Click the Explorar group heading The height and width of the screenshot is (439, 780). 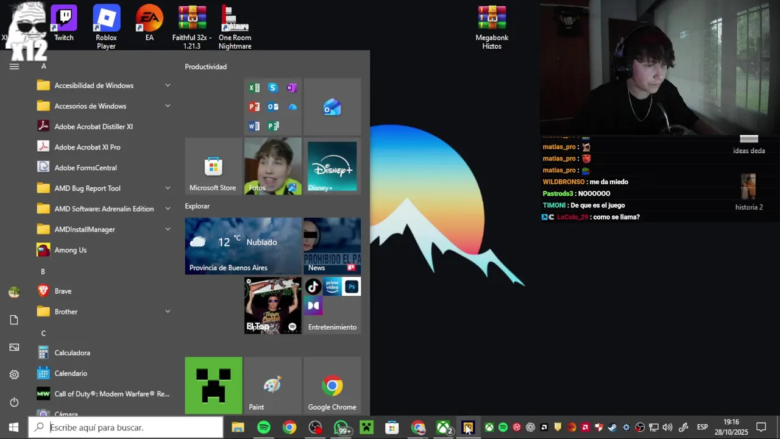pyautogui.click(x=197, y=206)
